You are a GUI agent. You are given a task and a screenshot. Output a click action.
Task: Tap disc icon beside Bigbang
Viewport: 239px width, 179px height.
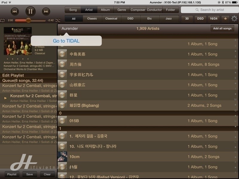(62, 105)
